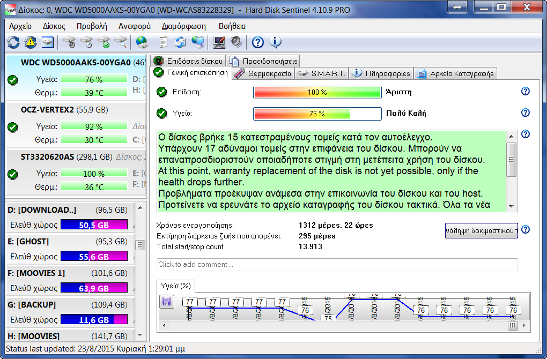Image resolution: width=547 pixels, height=359 pixels.
Task: Click the blue-framed disk icon in toolbar
Action: [x=47, y=42]
